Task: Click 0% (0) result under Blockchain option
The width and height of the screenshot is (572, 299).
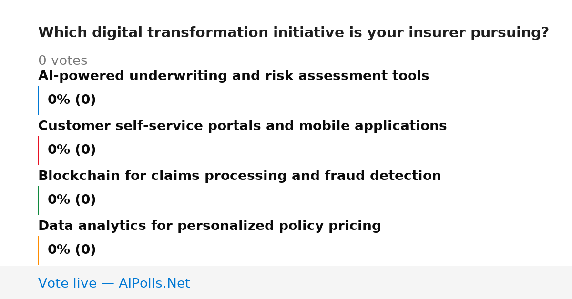Action: click(x=71, y=200)
